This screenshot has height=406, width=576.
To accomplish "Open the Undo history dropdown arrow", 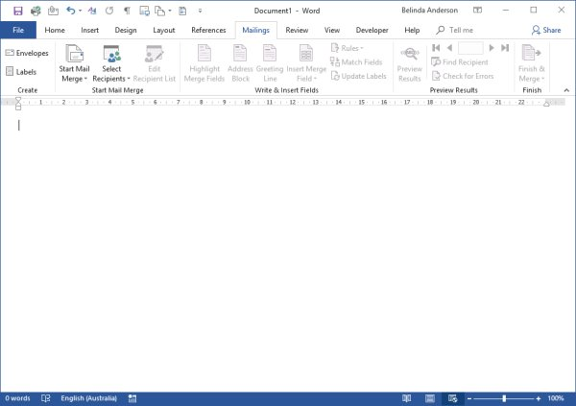I will pos(80,11).
